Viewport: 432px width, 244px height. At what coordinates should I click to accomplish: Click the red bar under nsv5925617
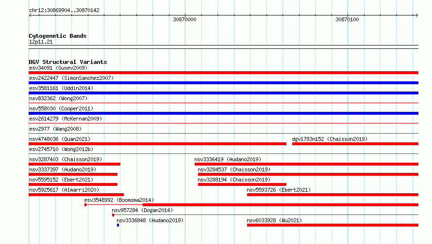76,195
